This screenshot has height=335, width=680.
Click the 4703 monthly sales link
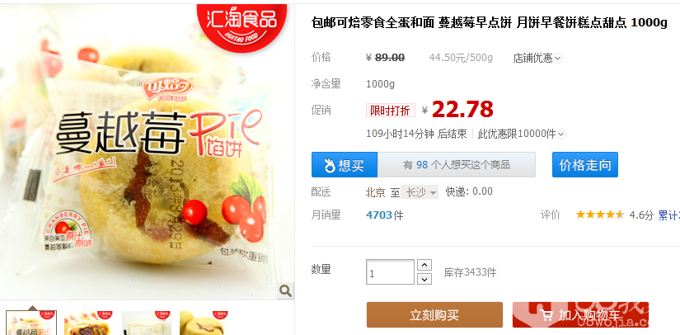pyautogui.click(x=379, y=215)
